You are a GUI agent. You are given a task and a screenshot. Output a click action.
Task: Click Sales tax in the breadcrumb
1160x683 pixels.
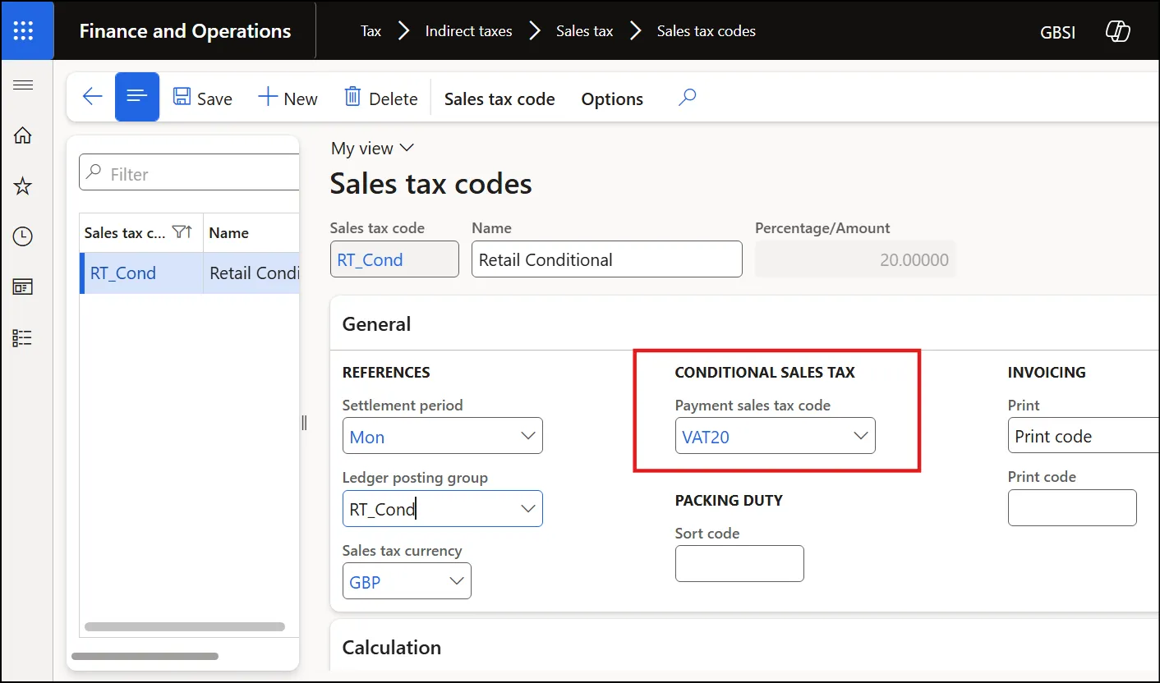585,31
